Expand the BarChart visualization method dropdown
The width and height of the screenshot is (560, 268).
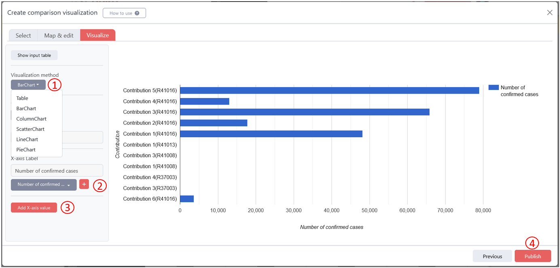tap(28, 85)
